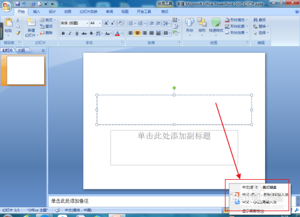Open Shape Fill (形状填充) color options
Viewport: 300px width, 217px height.
tap(236, 20)
